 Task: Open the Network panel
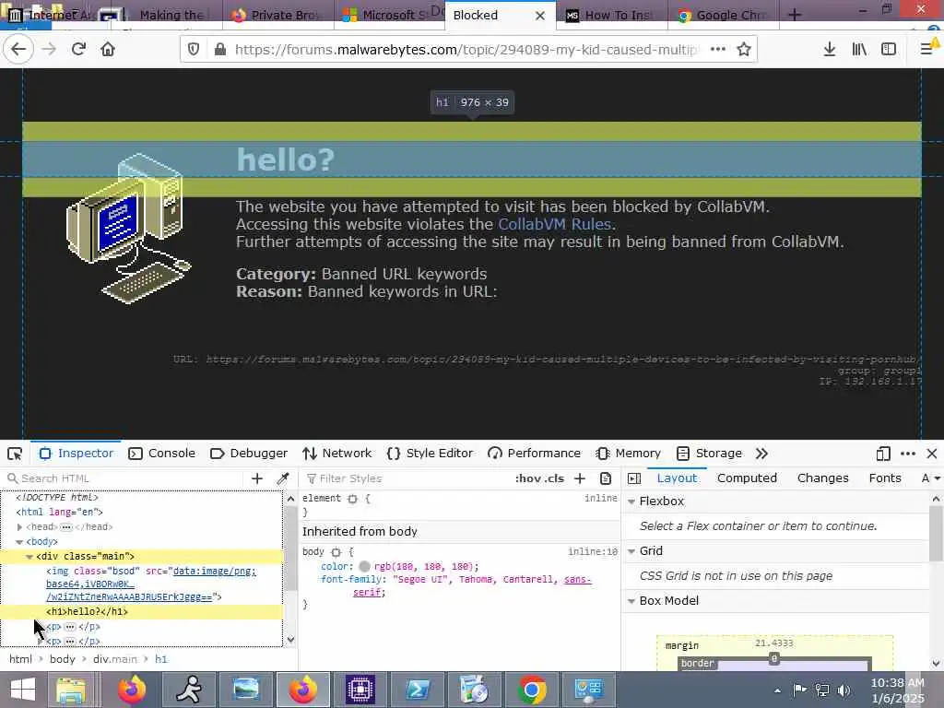[337, 454]
